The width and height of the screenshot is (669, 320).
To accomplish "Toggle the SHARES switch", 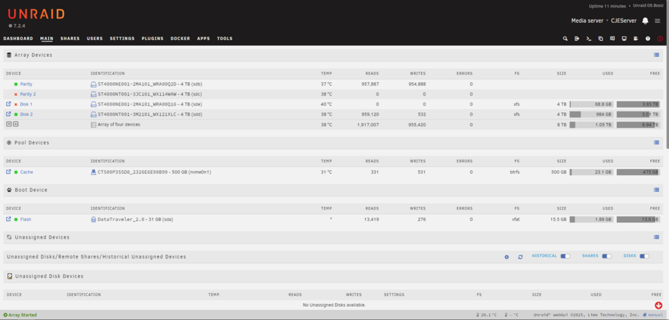I will point(607,256).
